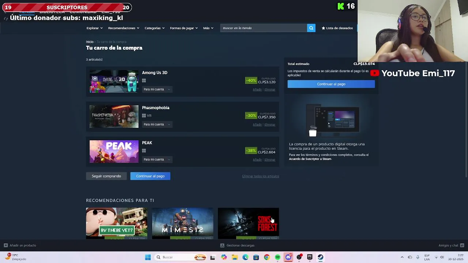Open File Explorer from the taskbar
This screenshot has height=263, width=468.
(234, 258)
